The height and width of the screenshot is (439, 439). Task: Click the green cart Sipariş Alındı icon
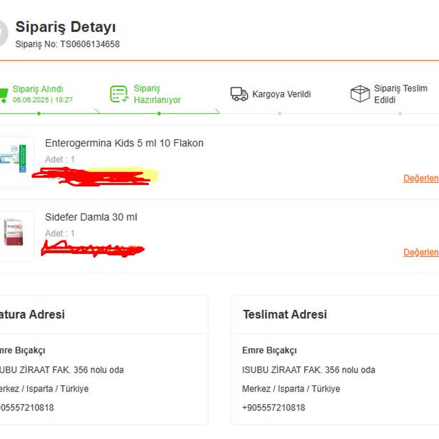(3, 94)
